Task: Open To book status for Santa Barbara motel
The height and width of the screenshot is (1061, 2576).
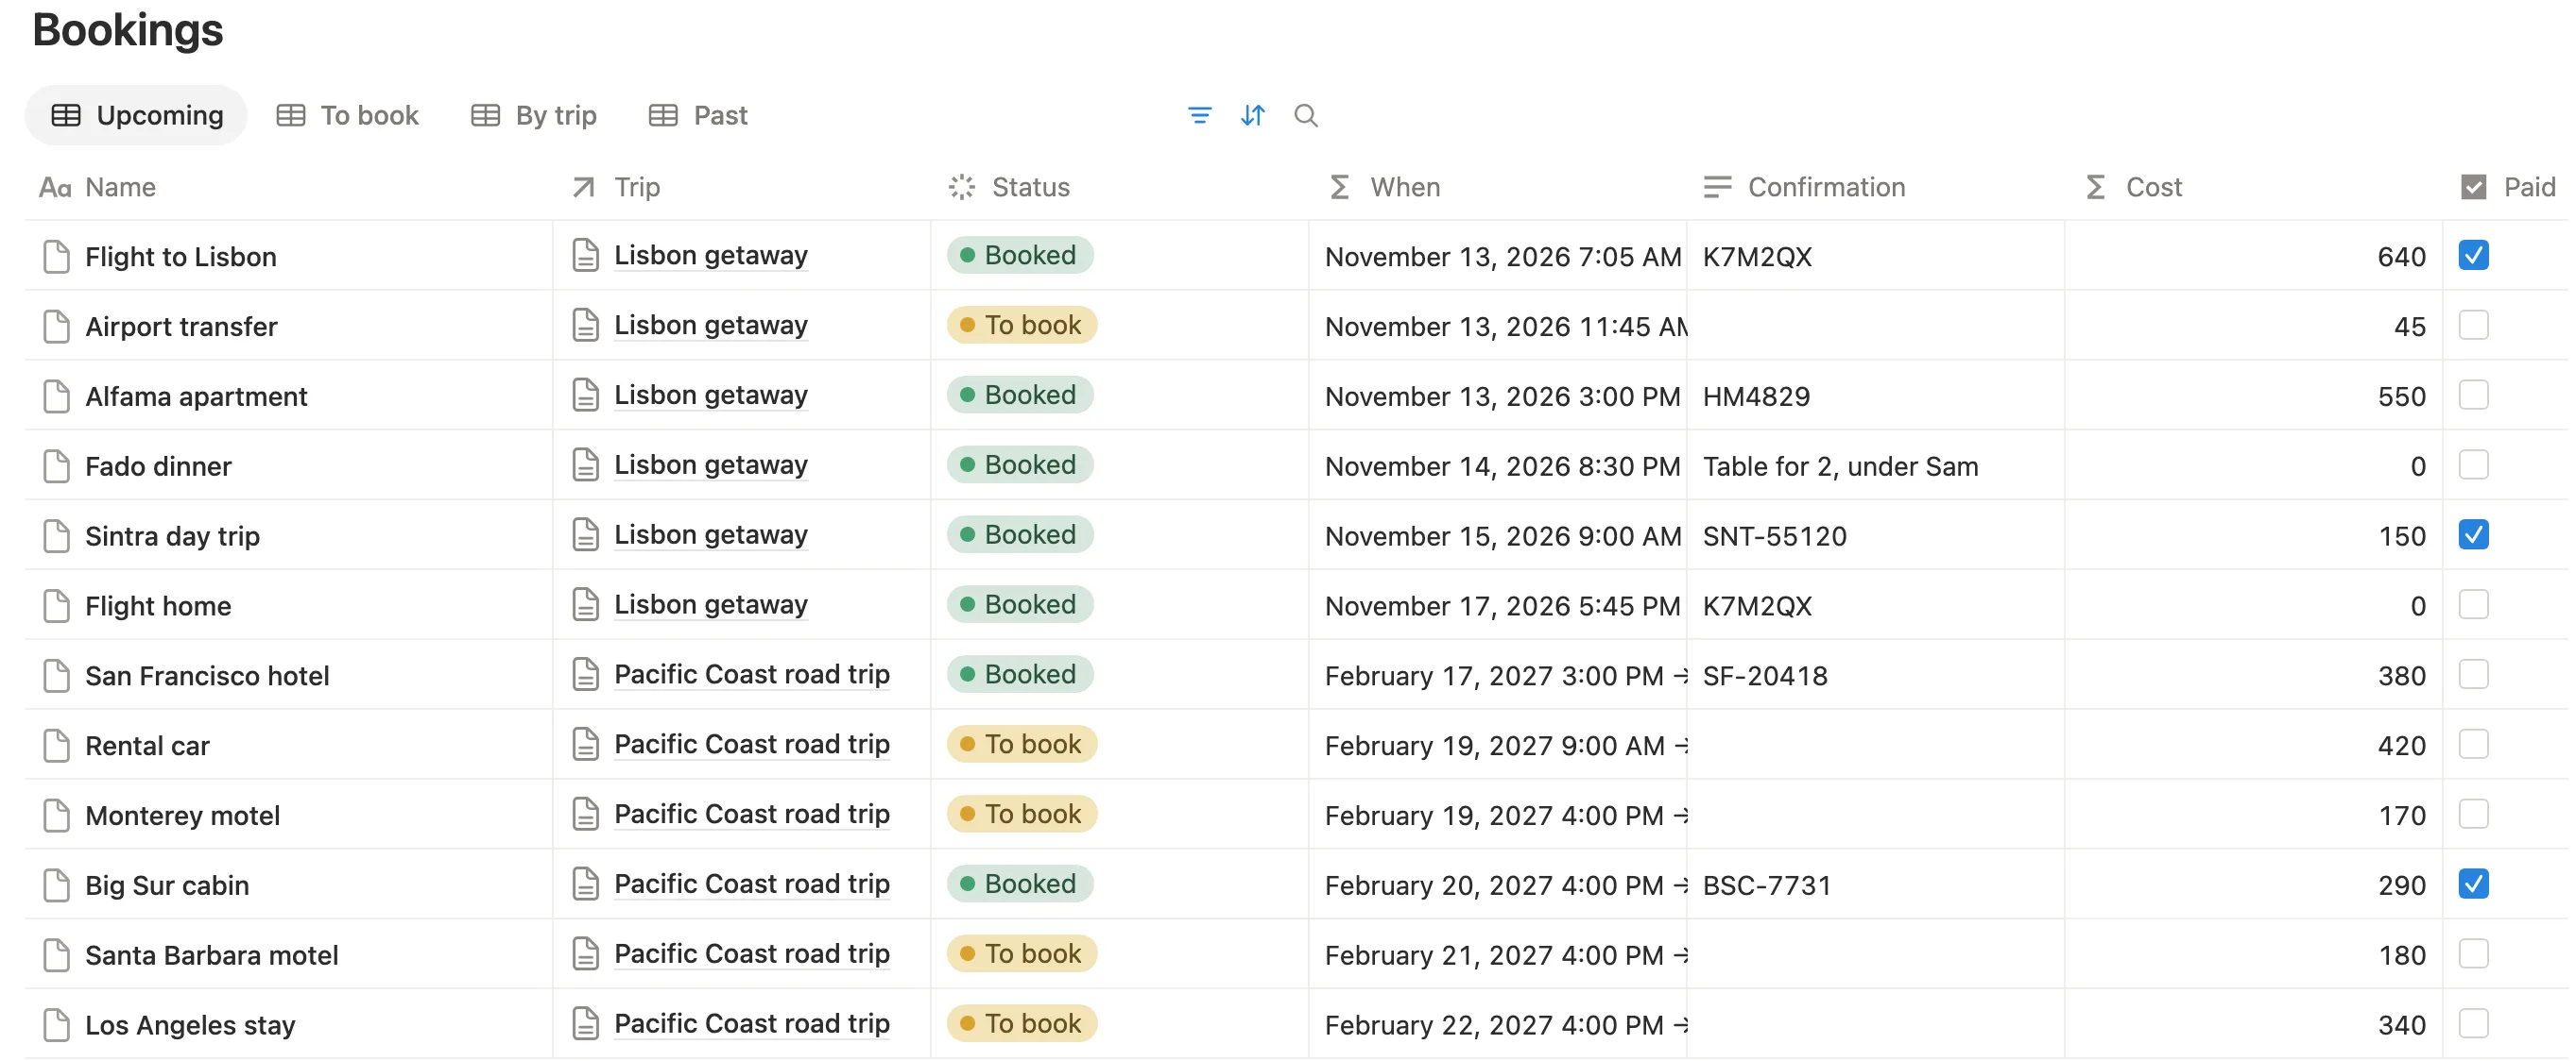Action: 1022,954
